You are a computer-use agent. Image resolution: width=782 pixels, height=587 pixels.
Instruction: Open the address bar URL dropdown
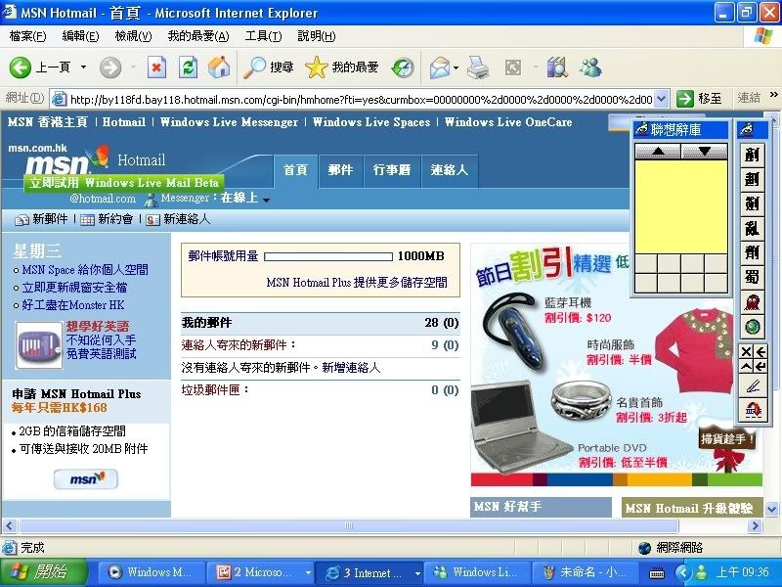tap(662, 99)
